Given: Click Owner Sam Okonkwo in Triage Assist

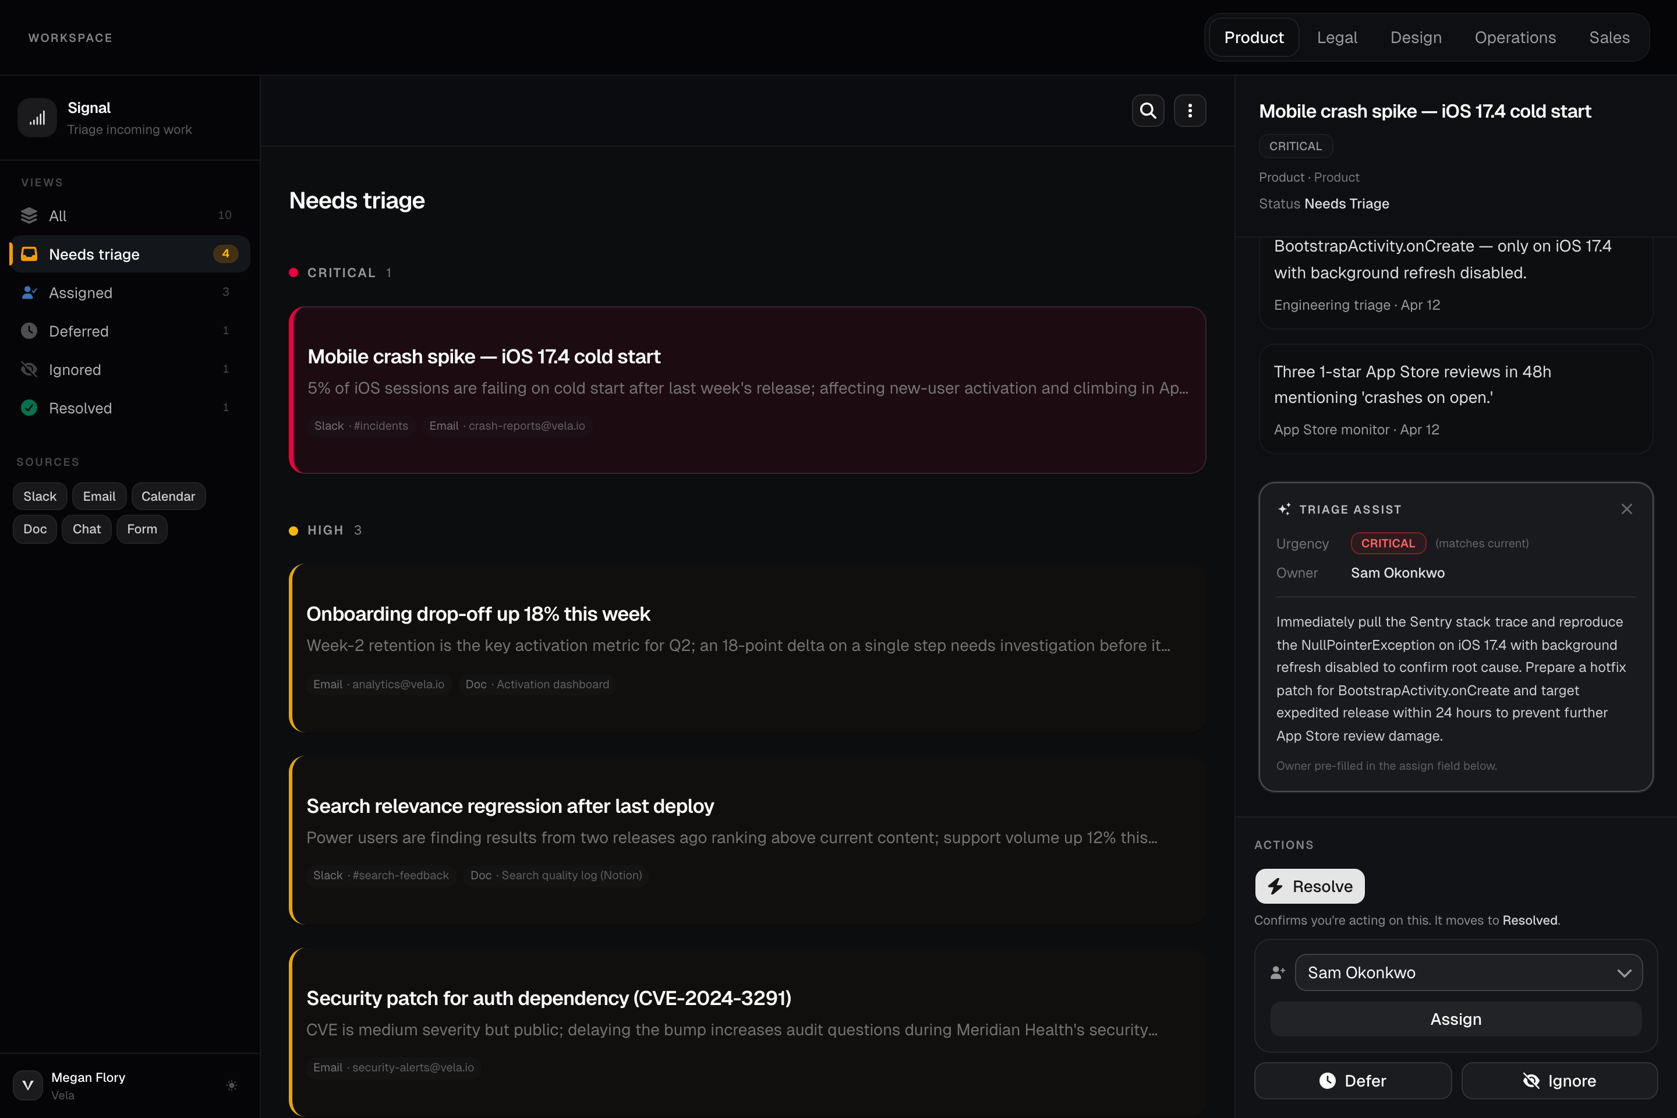Looking at the screenshot, I should (x=1397, y=573).
